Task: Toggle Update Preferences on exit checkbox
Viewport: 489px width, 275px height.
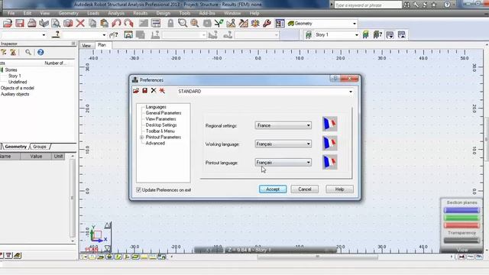Action: [x=138, y=190]
